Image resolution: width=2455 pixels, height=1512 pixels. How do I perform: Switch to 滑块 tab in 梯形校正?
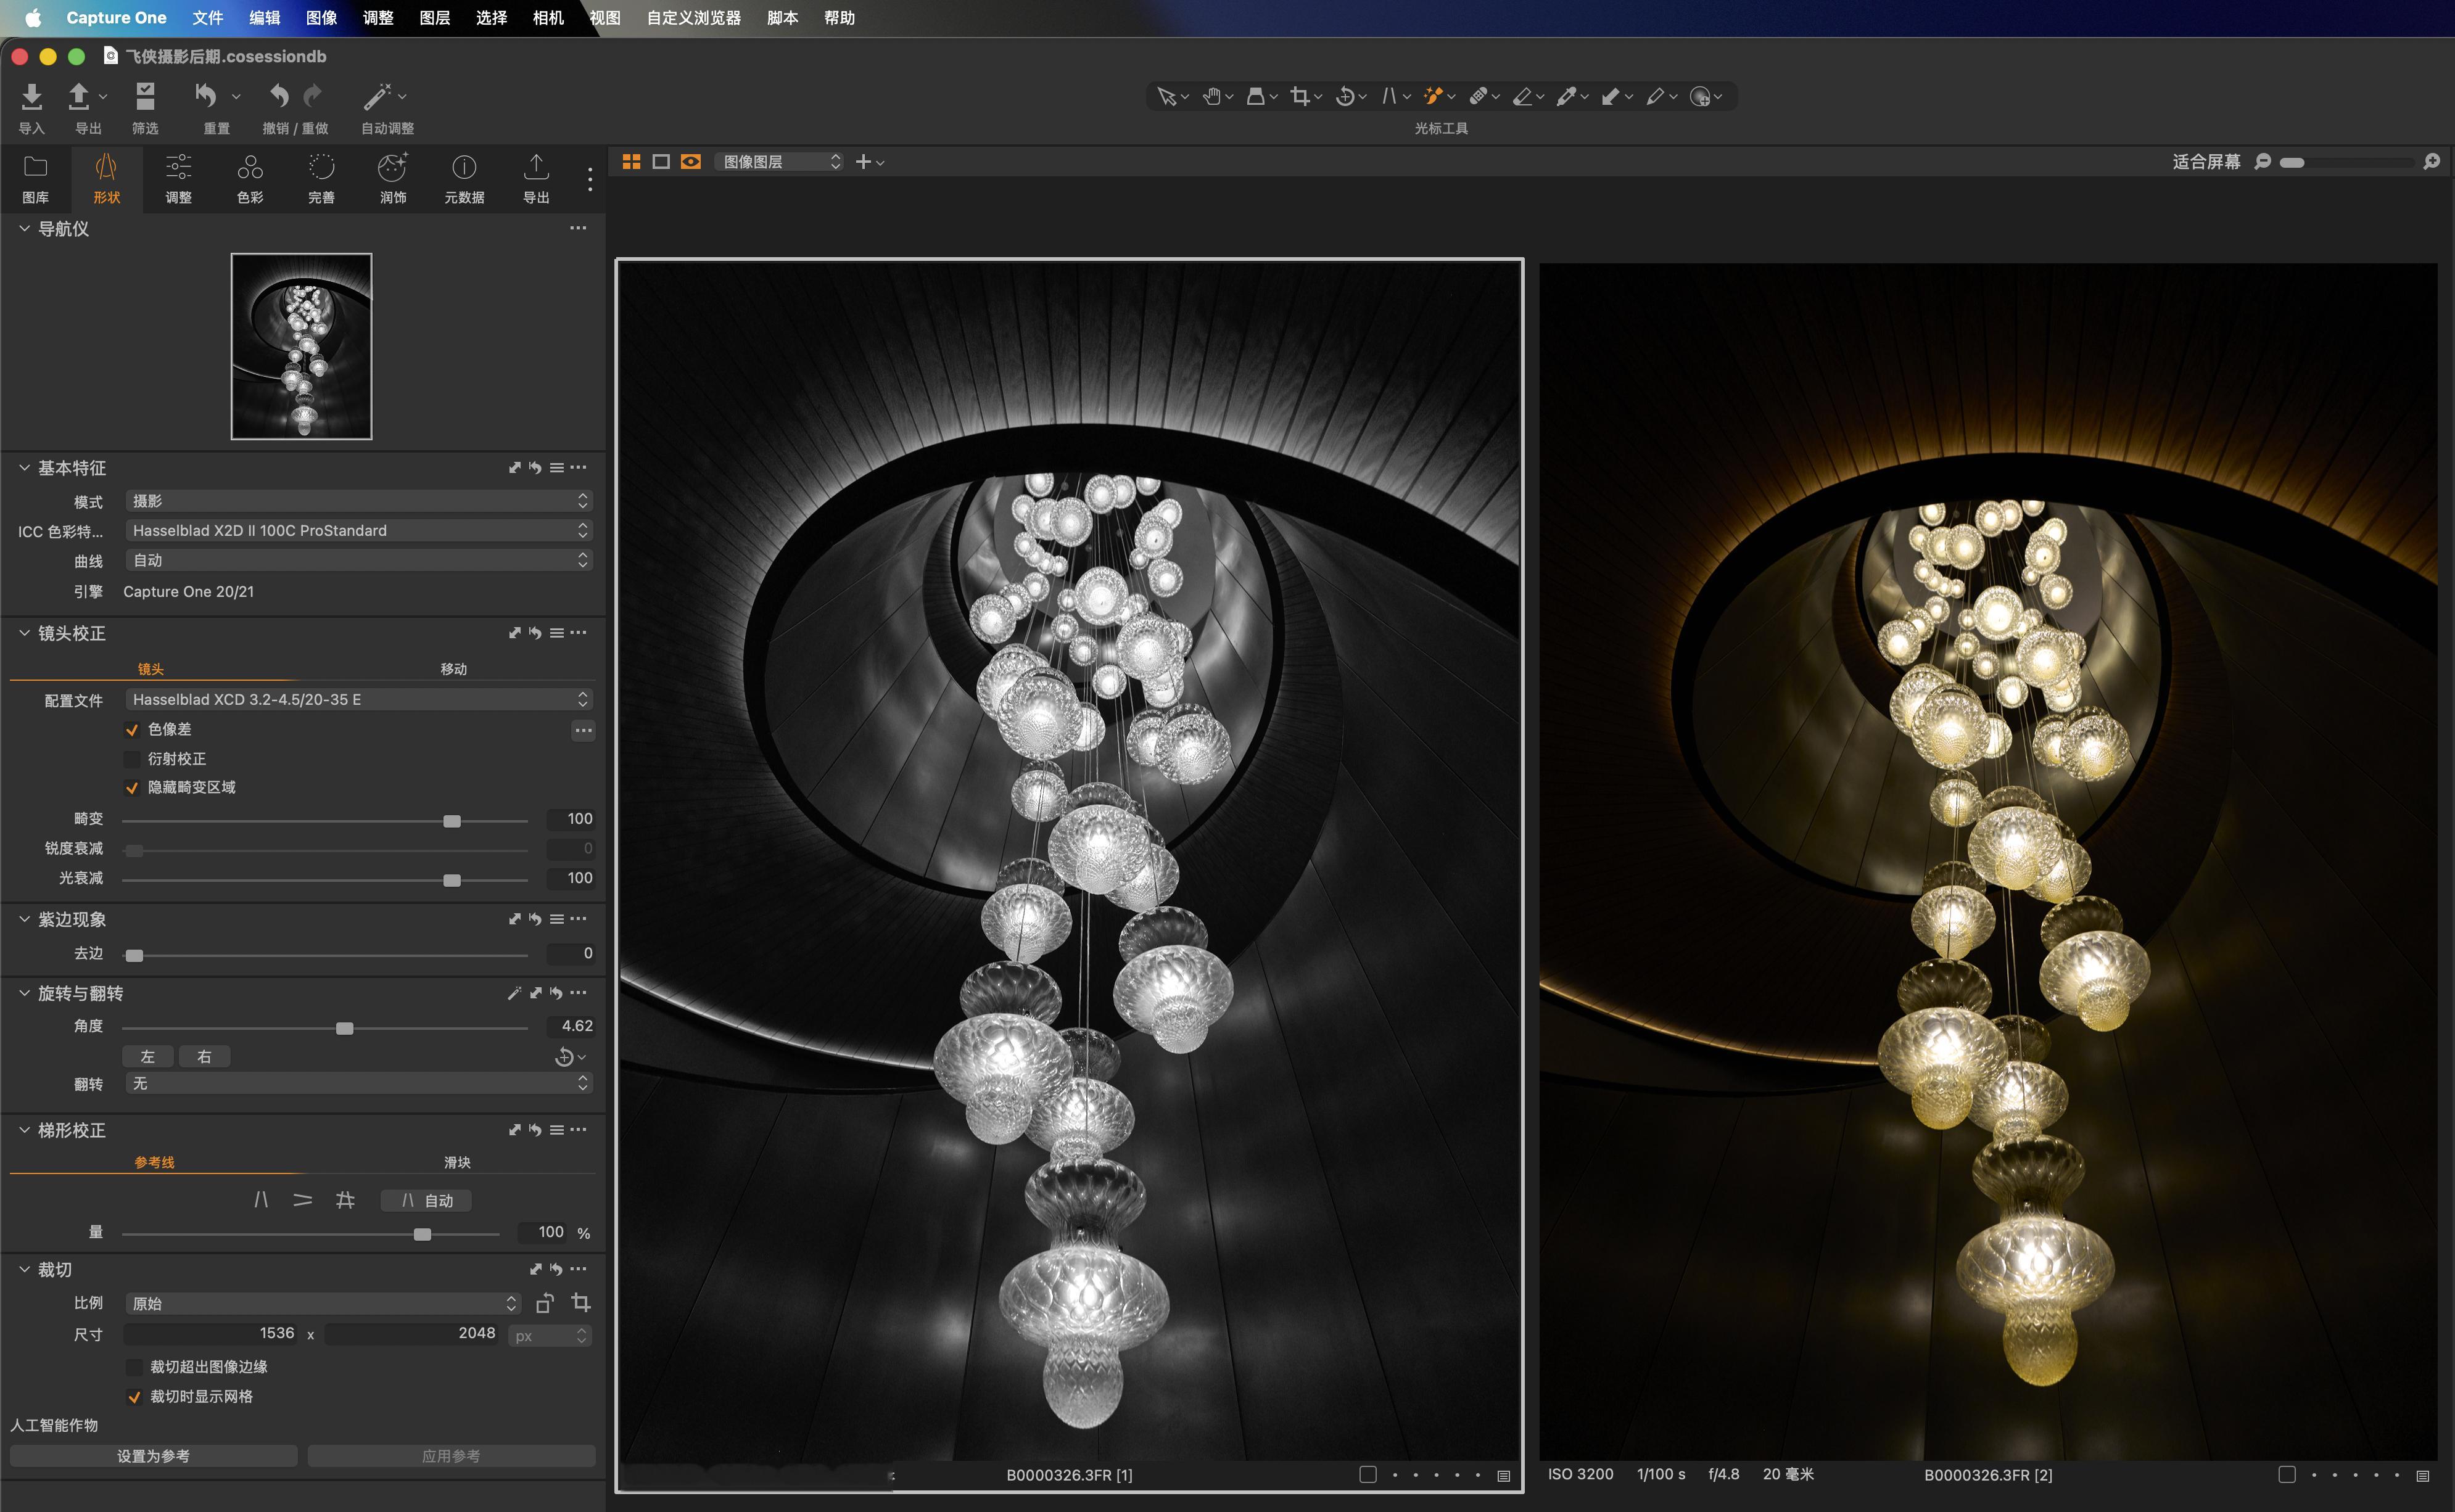point(457,1162)
